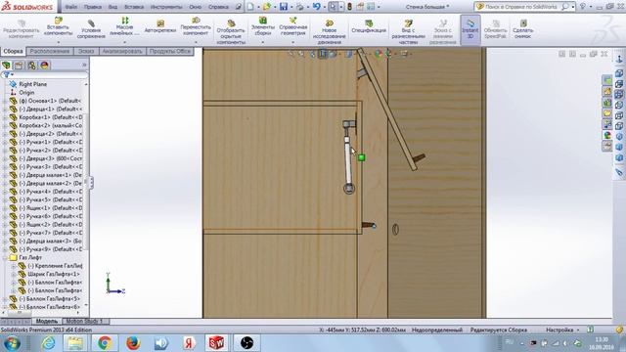Open Справочная геометрия reference geometry
The width and height of the screenshot is (626, 352).
(292, 26)
